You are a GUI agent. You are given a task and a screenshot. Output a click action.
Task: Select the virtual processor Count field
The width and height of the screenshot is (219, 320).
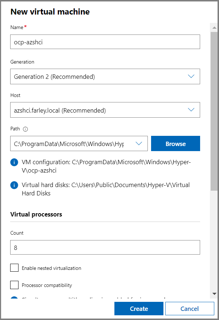[105, 247]
